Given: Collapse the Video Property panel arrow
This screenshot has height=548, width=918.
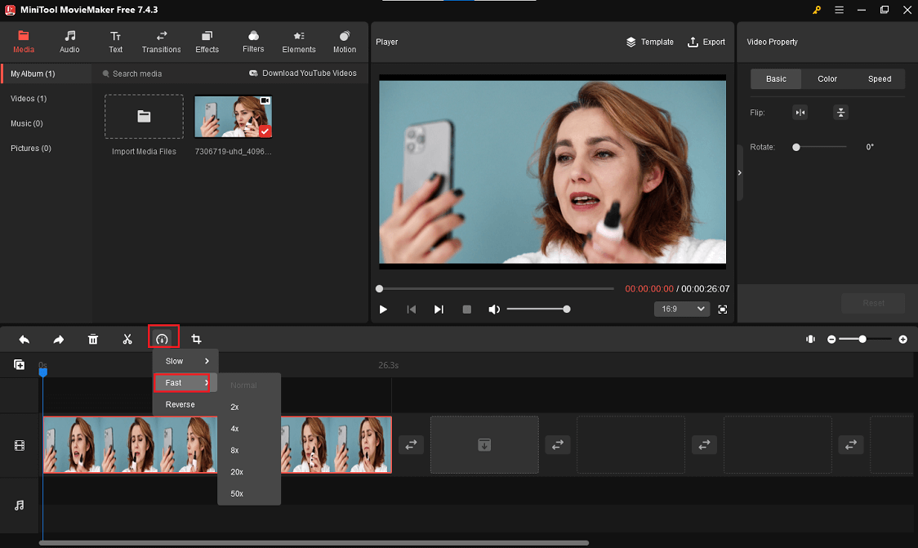Looking at the screenshot, I should (x=740, y=172).
